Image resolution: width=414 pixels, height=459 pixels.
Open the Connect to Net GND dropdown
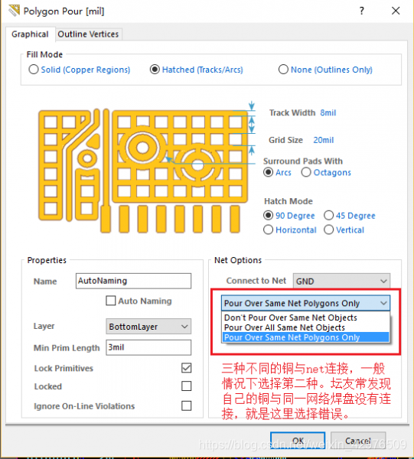(341, 281)
